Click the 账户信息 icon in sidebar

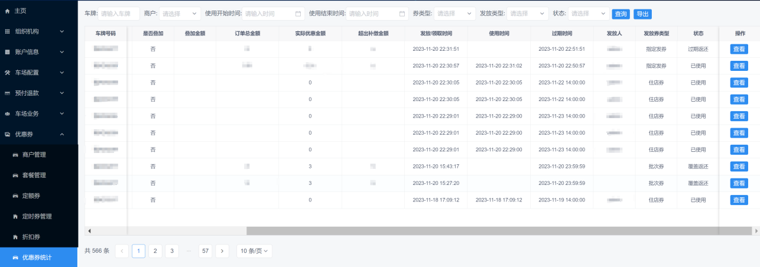[7, 52]
